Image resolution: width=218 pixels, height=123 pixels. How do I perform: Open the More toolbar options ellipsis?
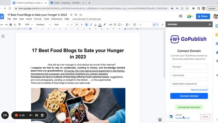[x=141, y=25]
